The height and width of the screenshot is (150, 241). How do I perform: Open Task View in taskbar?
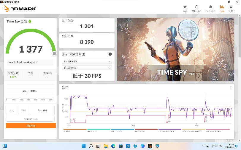pos(98,146)
